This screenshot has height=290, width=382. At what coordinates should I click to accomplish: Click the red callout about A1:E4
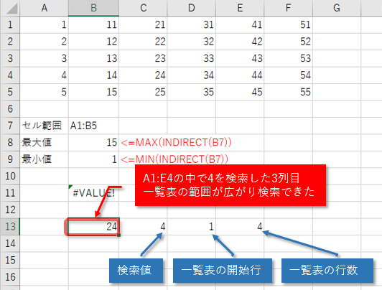[x=230, y=185]
